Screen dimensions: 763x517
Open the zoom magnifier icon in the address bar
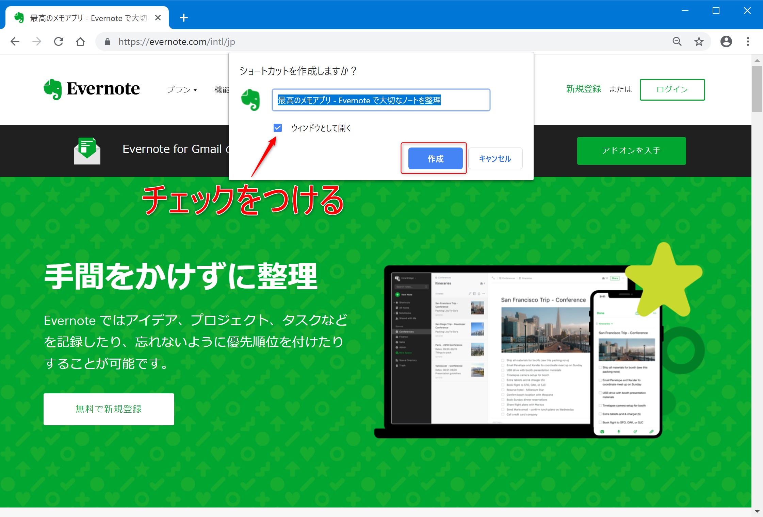pyautogui.click(x=677, y=41)
